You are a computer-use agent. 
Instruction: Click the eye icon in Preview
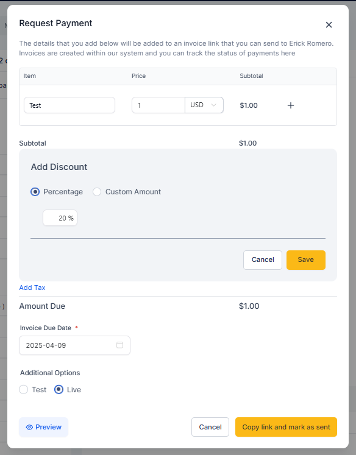coord(29,427)
